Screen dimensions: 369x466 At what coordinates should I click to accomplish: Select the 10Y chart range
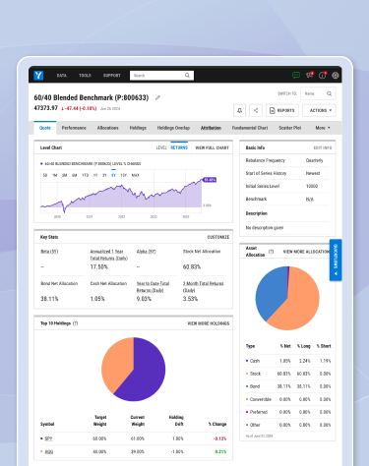tap(124, 175)
